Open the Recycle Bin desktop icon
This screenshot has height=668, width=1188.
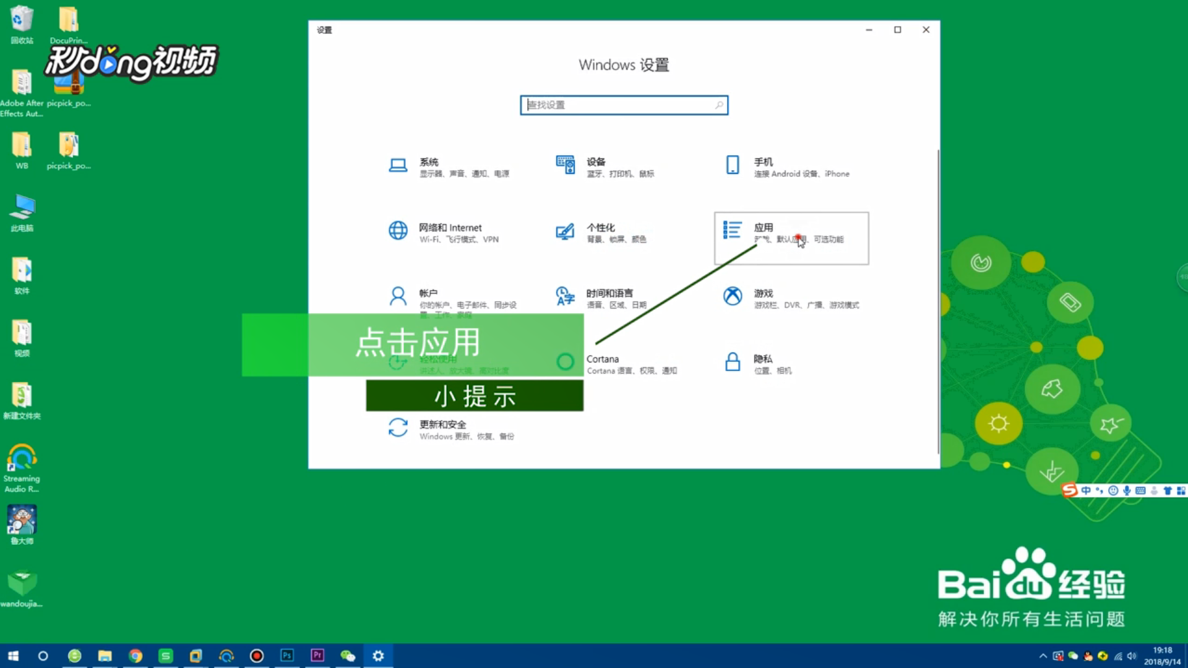(22, 20)
